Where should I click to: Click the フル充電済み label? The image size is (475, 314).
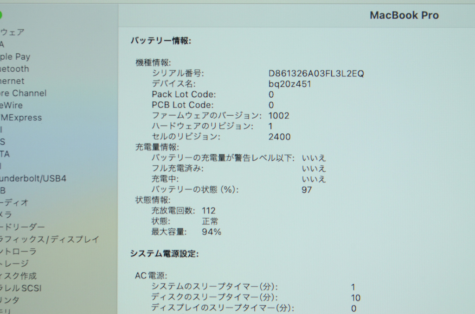178,169
